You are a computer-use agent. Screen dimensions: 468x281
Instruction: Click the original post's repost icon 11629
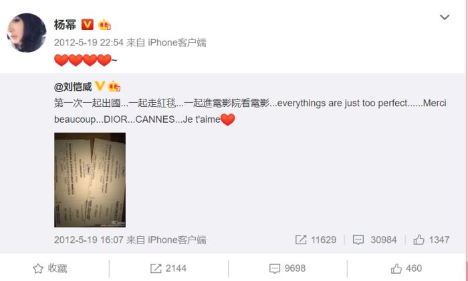[316, 240]
